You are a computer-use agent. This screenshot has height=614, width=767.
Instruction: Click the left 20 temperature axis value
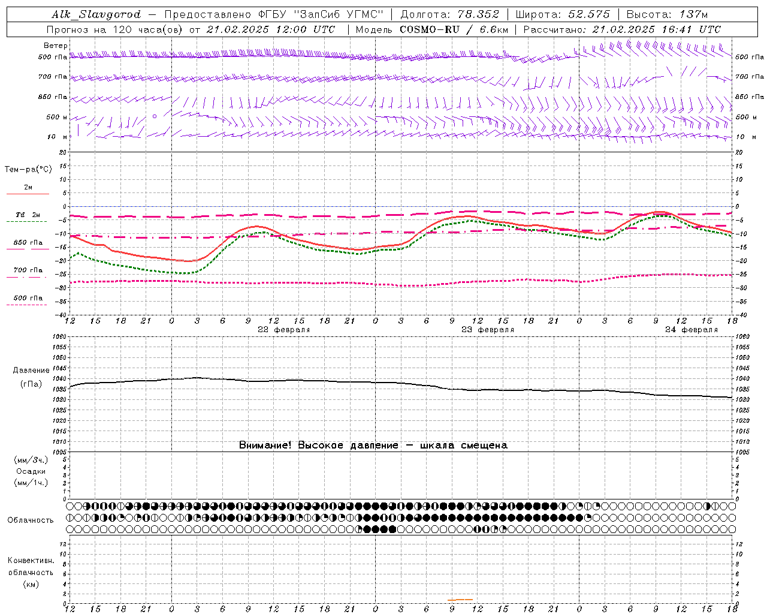tap(64, 153)
